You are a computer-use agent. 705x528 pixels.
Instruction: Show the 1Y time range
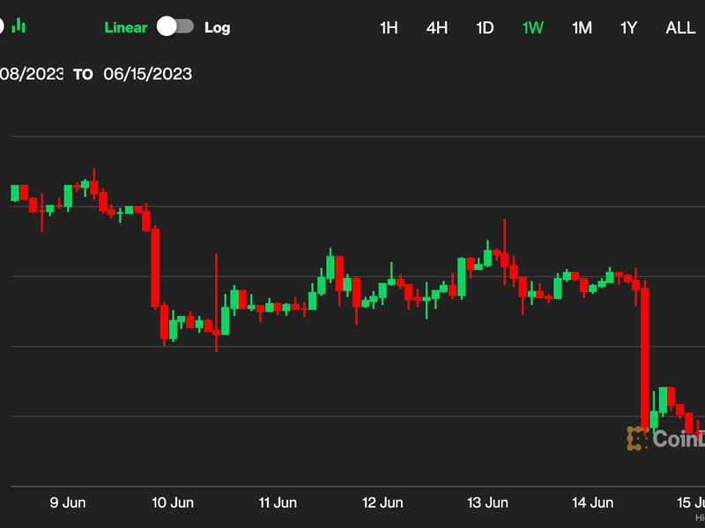pyautogui.click(x=628, y=27)
